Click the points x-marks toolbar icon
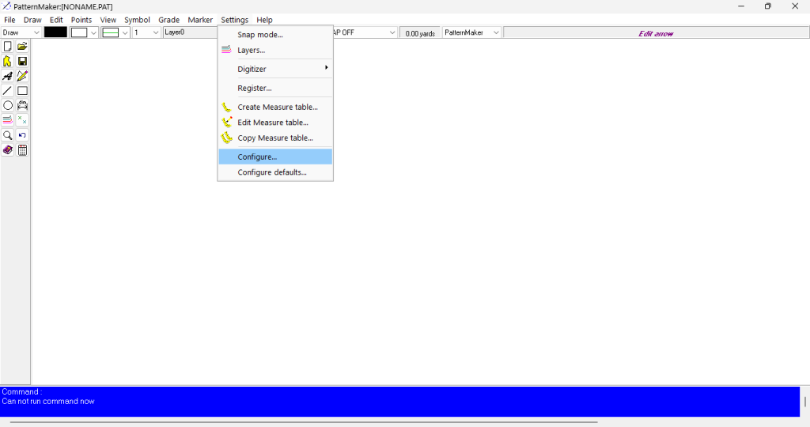 [22, 120]
